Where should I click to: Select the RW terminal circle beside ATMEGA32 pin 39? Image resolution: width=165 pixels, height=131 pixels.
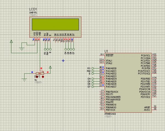(x=93, y=71)
